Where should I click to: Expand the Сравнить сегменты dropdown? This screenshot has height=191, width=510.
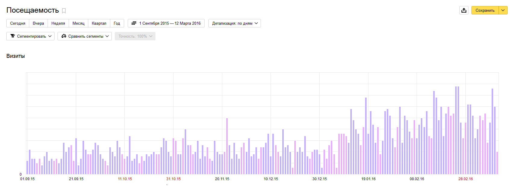85,36
